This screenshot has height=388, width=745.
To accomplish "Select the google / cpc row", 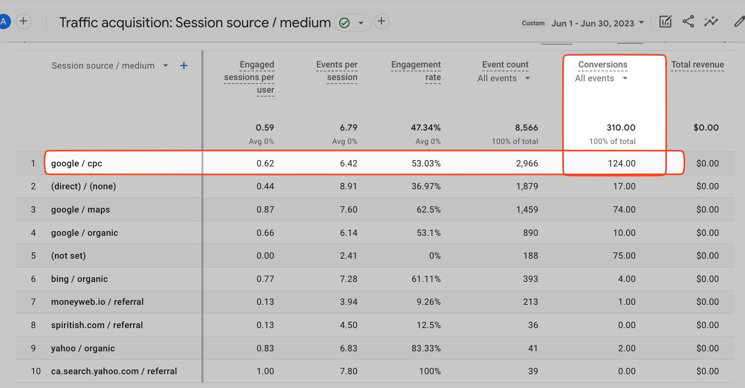I will point(77,163).
